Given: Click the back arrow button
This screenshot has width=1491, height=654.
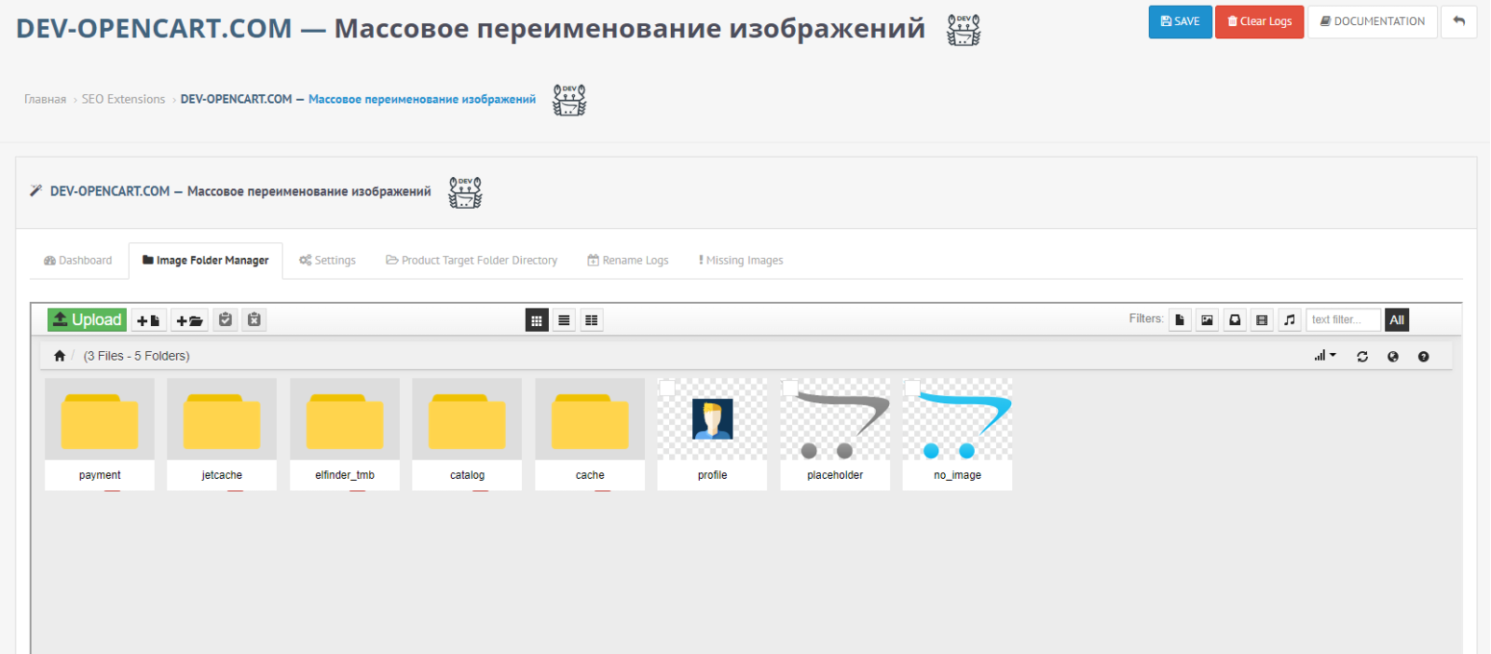Looking at the screenshot, I should click(1458, 21).
